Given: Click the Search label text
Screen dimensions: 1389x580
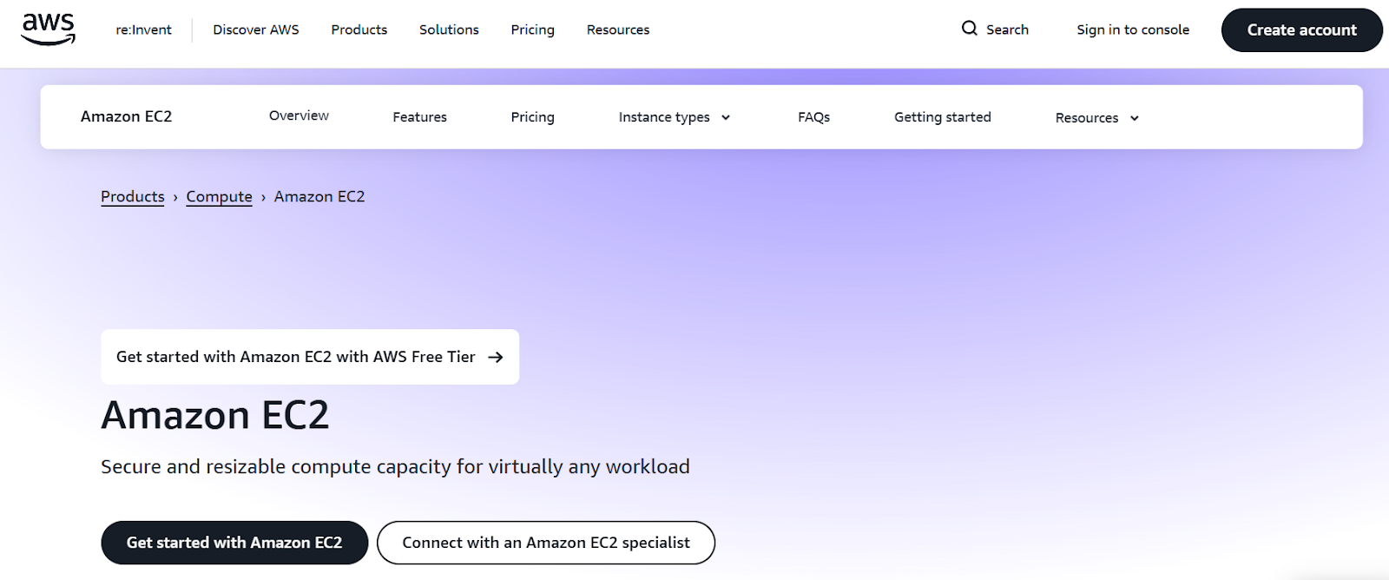Looking at the screenshot, I should click(x=1007, y=30).
